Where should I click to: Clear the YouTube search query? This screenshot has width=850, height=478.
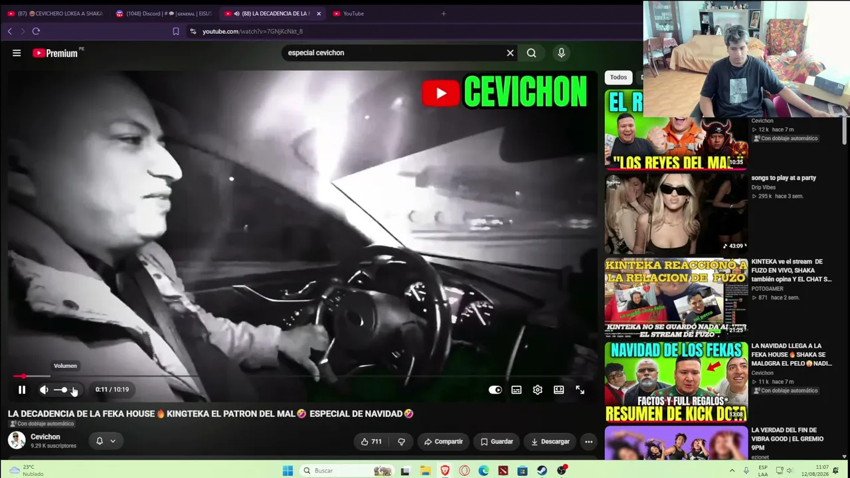pos(510,53)
